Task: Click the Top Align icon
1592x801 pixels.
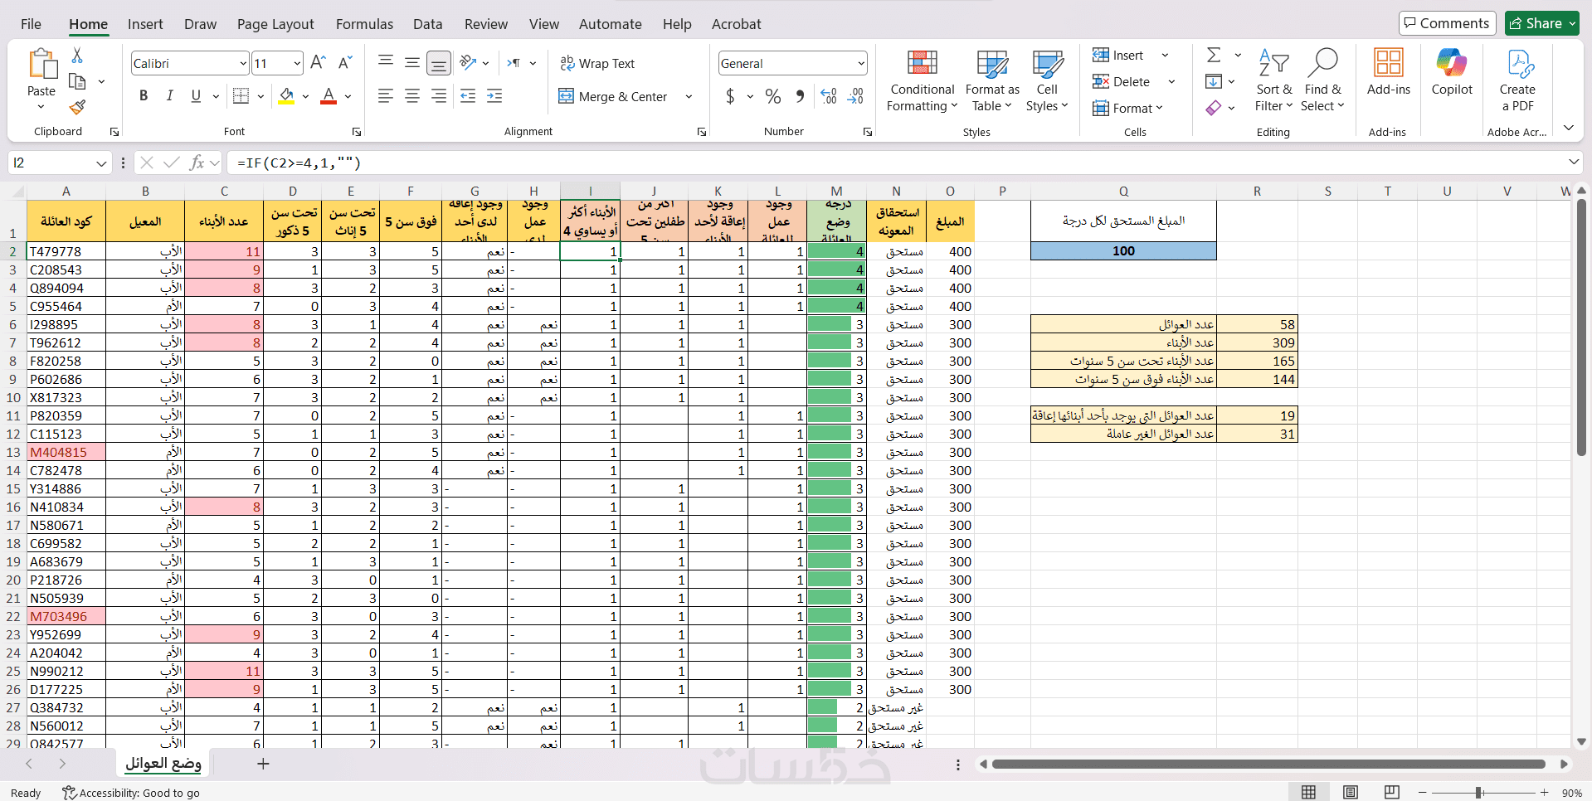Action: pyautogui.click(x=386, y=62)
